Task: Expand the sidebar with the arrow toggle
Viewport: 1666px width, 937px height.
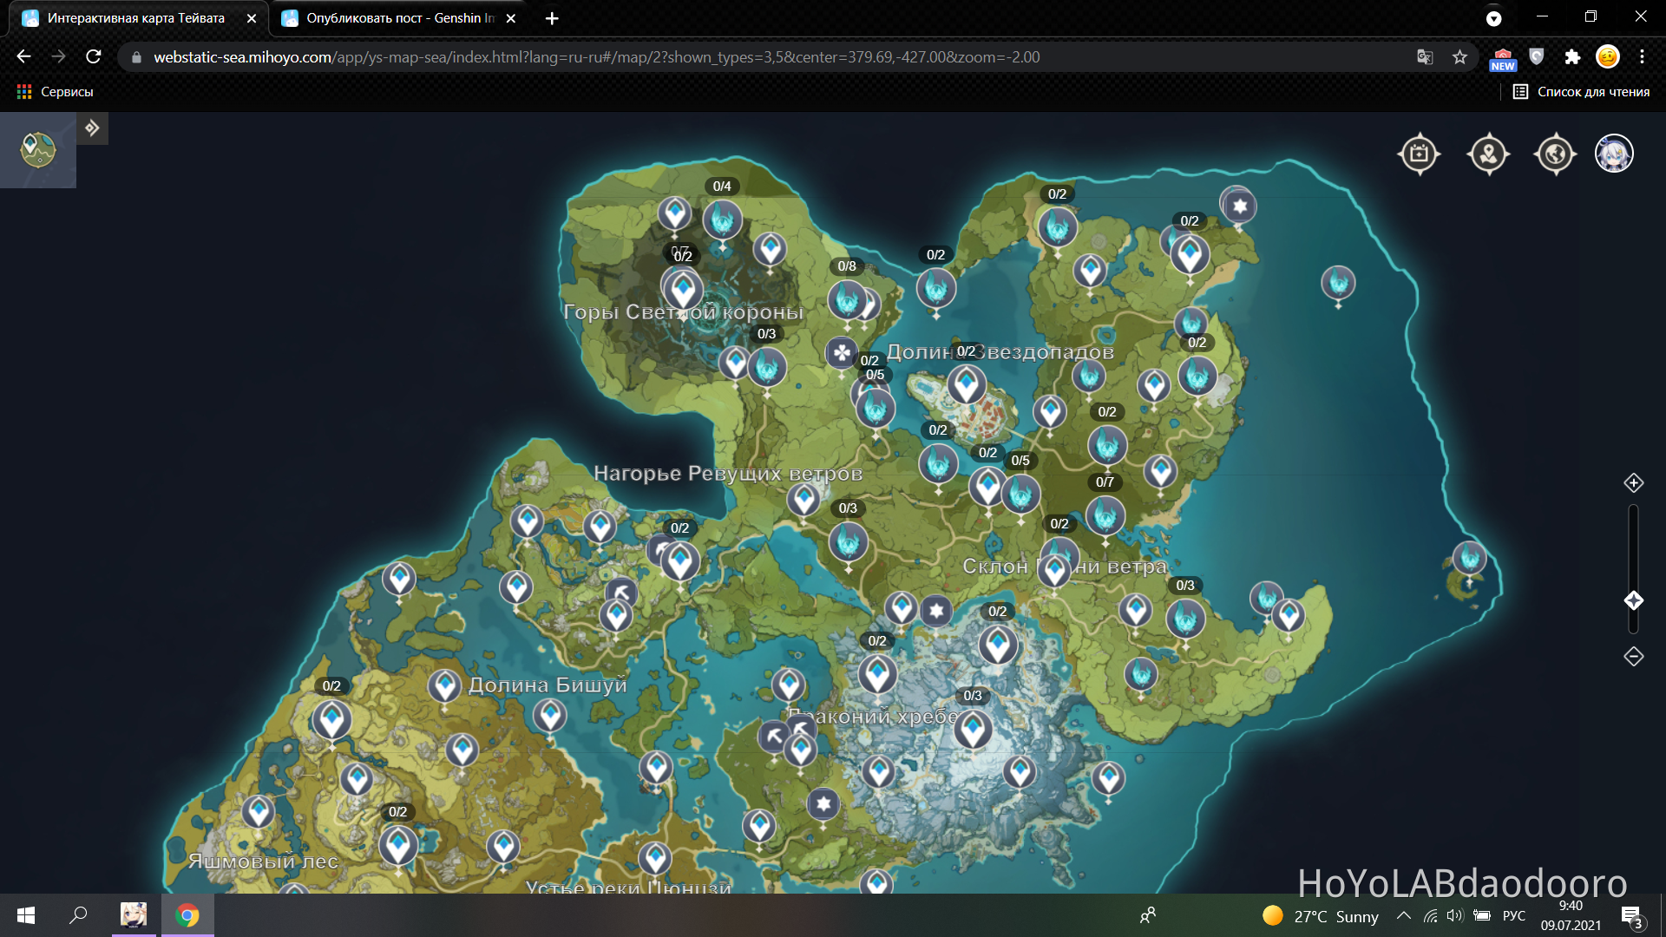Action: 92,128
